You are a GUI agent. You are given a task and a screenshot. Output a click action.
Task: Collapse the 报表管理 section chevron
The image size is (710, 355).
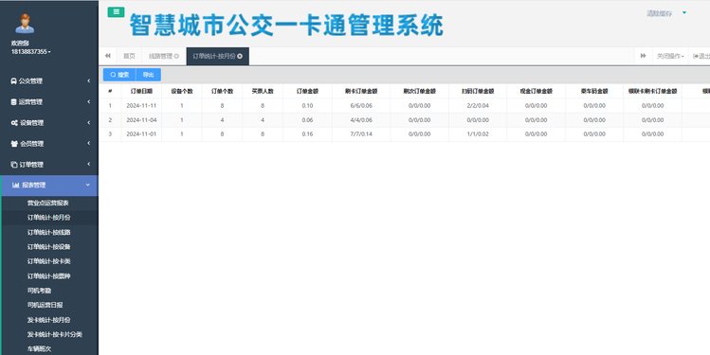pyautogui.click(x=88, y=185)
